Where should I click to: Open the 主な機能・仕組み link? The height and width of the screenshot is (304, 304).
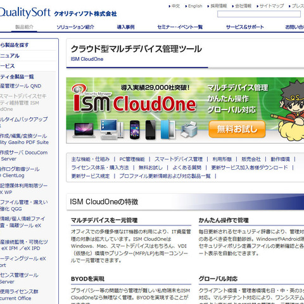(x=91, y=159)
